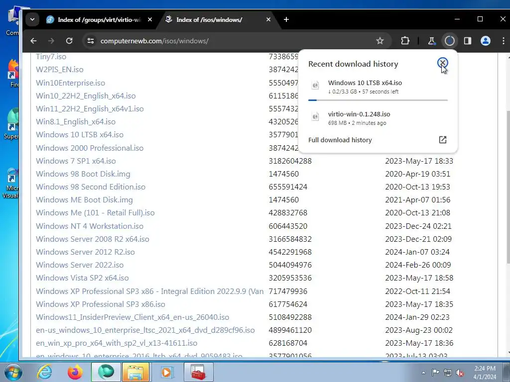Launch Windows Media Player from taskbar
Image resolution: width=510 pixels, height=382 pixels.
tap(167, 372)
